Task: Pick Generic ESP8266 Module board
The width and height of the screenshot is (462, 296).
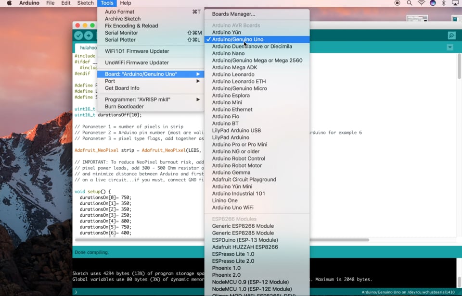Action: 243,226
